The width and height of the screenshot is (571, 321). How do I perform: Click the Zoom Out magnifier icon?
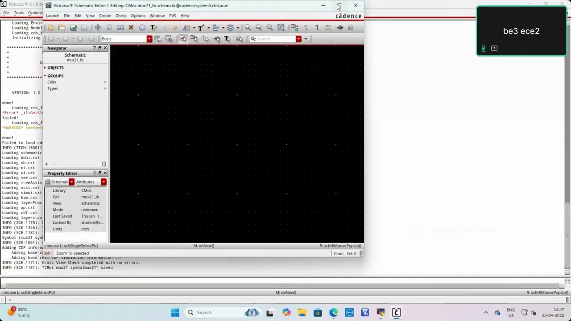(258, 28)
